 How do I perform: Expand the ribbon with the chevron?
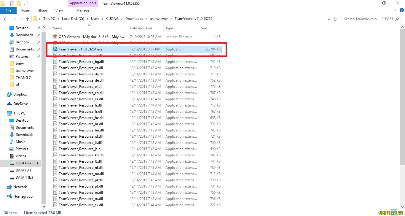pos(396,10)
